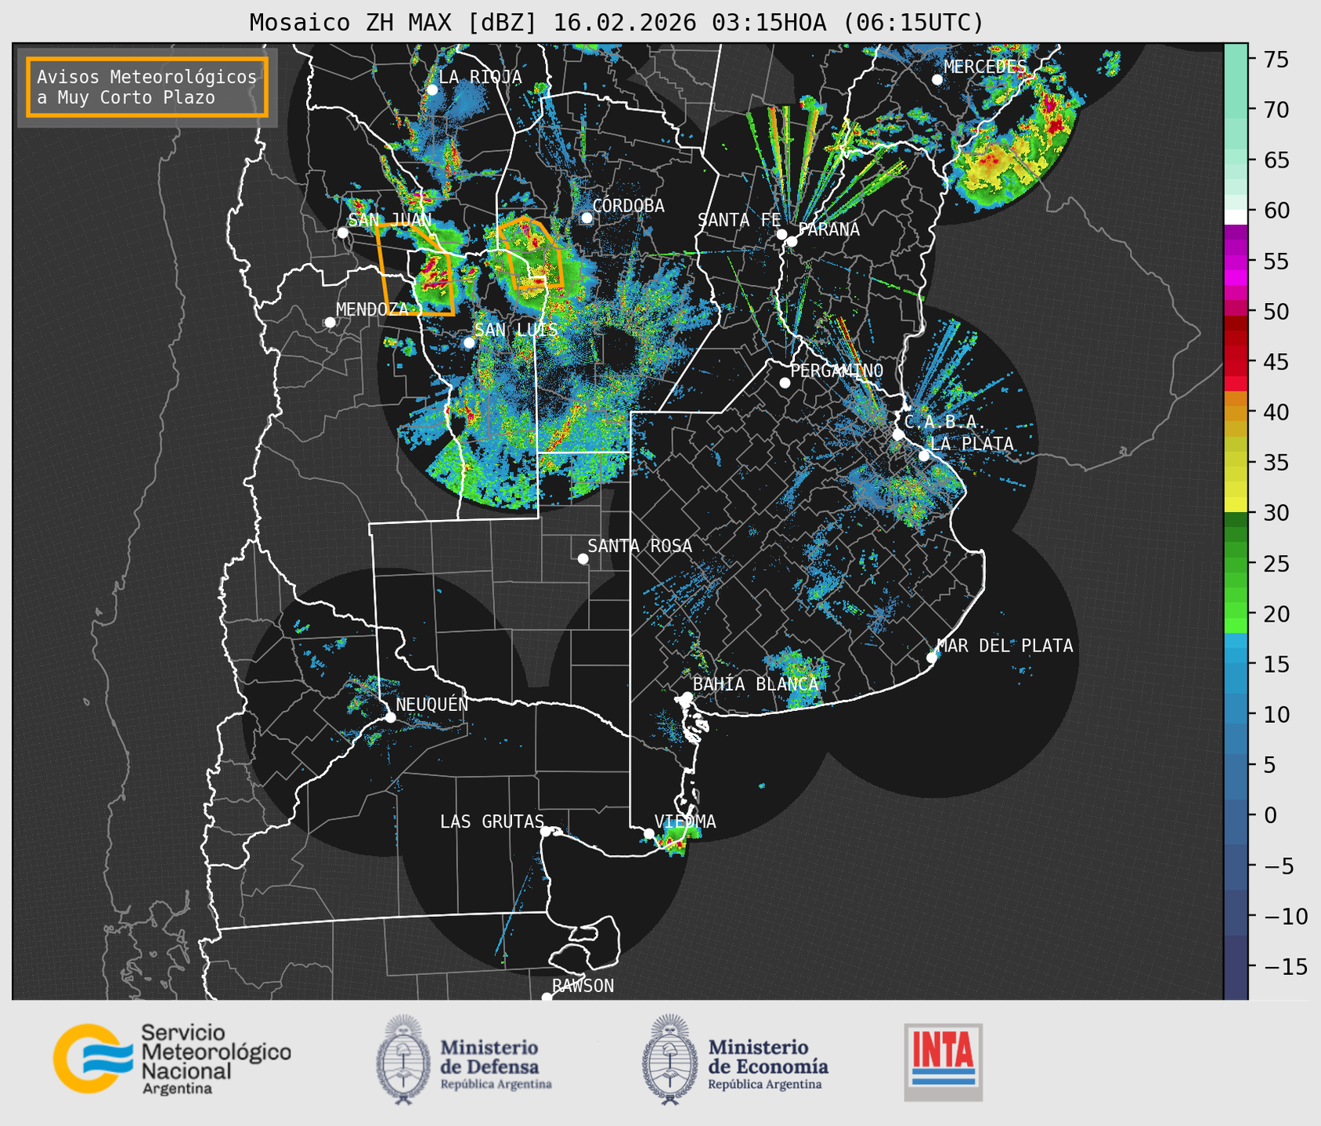Pick the magenta 55 dBZ color band
Screen dimensions: 1321x1126
pyautogui.click(x=1236, y=261)
